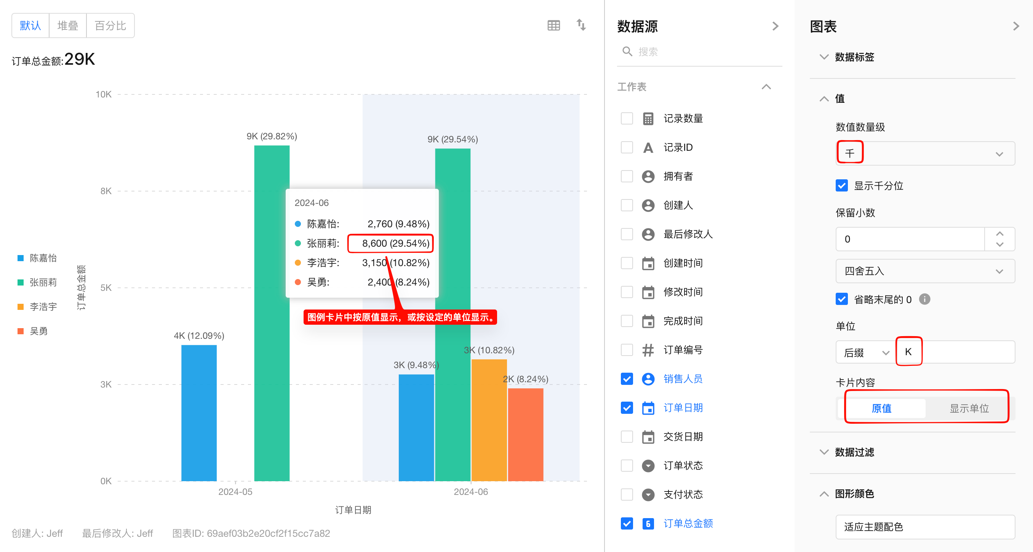Disable the 省略末尾的 0 checkbox
This screenshot has height=552, width=1033.
[842, 299]
